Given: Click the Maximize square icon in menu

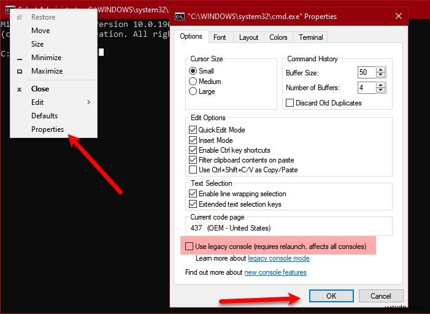Looking at the screenshot, I should pos(20,71).
